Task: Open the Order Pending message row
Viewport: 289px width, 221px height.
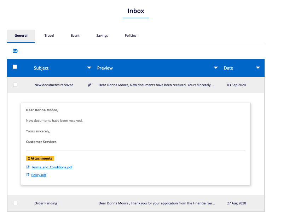Action: coord(46,203)
